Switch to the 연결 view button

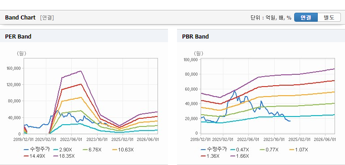coord(306,17)
